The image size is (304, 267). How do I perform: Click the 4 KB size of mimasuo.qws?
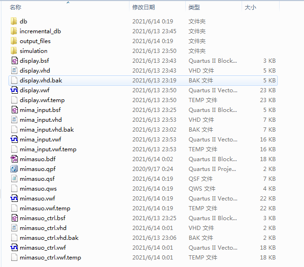(x=269, y=189)
